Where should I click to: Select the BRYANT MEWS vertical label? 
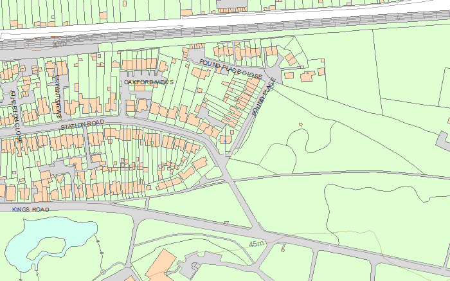58,96
